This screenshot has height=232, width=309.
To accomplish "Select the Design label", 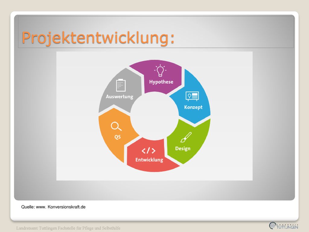I will [183, 149].
